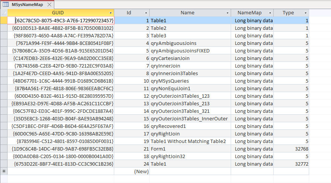Click the qryOuterJoin3Tables_InnerOuter name cell
The image size is (331, 183).
[x=190, y=119]
